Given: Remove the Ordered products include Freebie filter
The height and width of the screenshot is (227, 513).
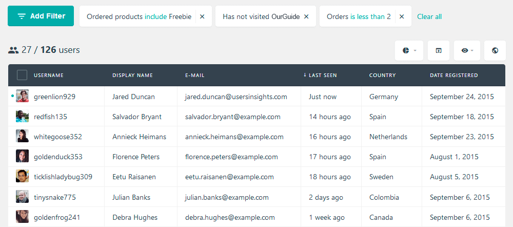Looking at the screenshot, I should point(202,16).
